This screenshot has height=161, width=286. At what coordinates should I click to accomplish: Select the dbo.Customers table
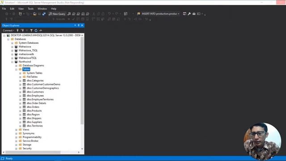click(35, 92)
